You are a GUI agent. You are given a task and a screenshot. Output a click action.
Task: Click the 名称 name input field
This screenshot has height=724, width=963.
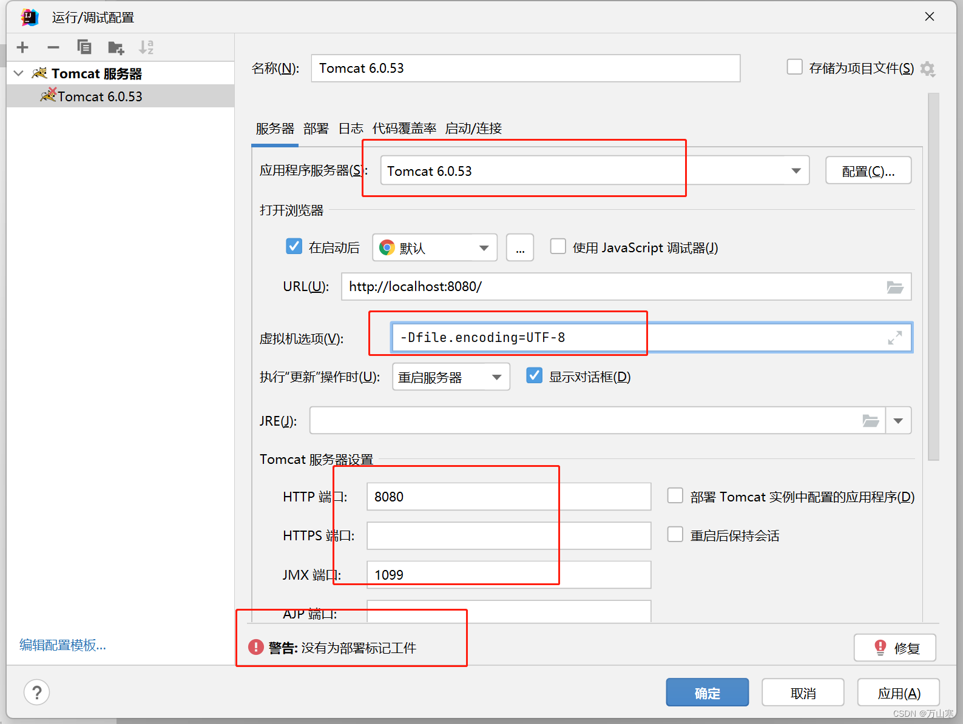point(525,69)
